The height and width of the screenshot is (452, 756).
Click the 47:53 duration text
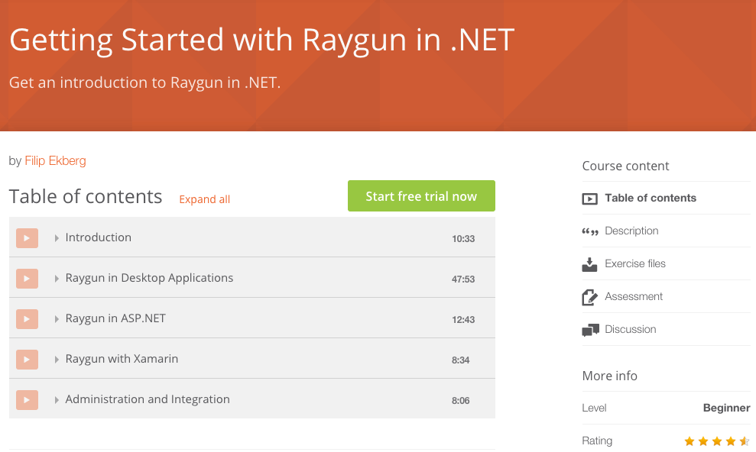click(x=463, y=279)
